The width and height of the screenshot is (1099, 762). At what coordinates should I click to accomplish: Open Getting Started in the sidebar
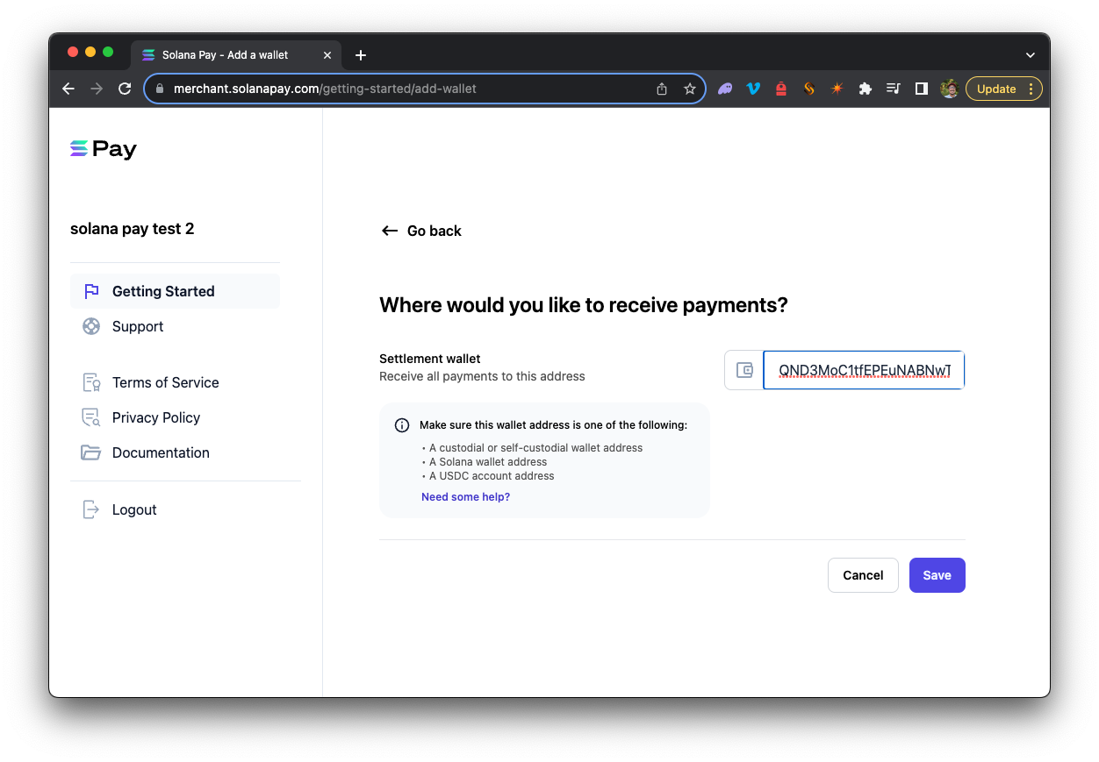[175, 291]
